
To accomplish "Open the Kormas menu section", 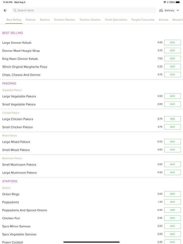I will 163,20.
